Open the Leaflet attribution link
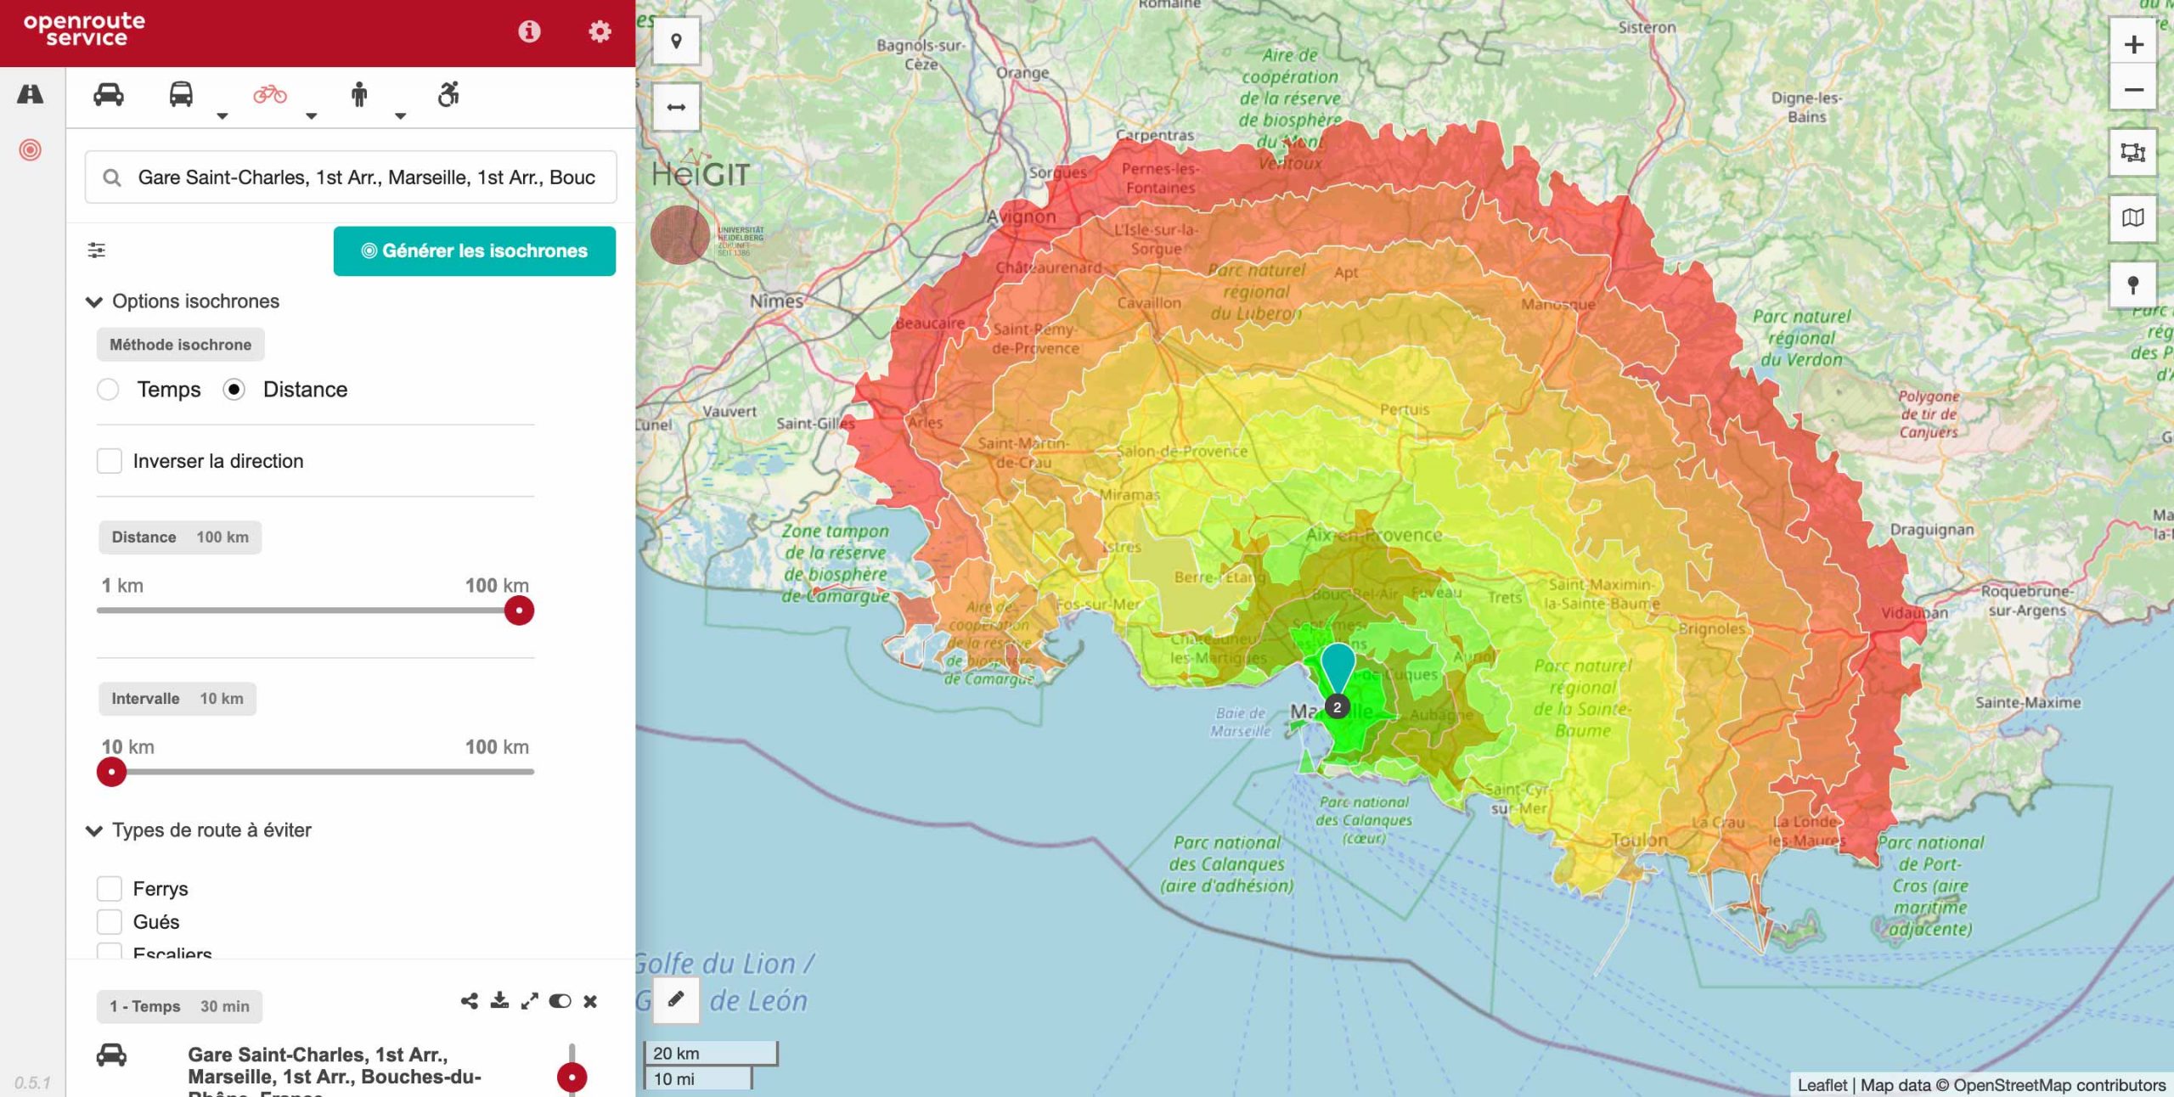Image resolution: width=2174 pixels, height=1097 pixels. pos(1822,1085)
